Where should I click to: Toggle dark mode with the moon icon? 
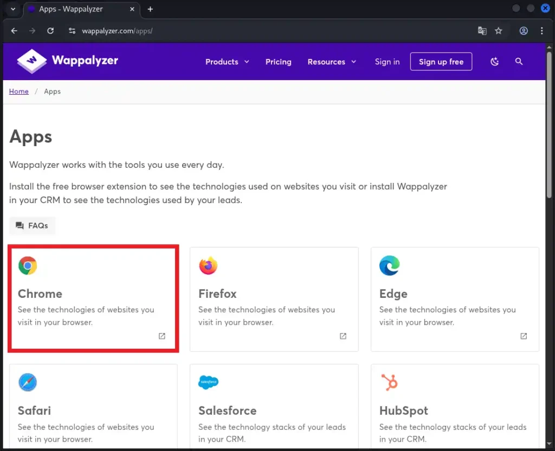494,61
